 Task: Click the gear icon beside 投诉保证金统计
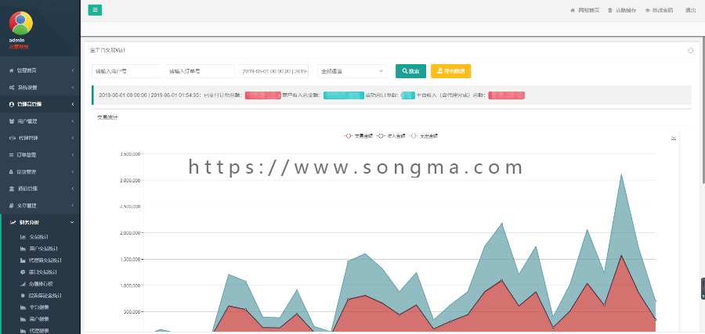pyautogui.click(x=23, y=296)
